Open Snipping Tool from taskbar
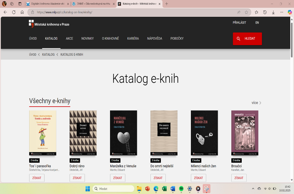 206,189
